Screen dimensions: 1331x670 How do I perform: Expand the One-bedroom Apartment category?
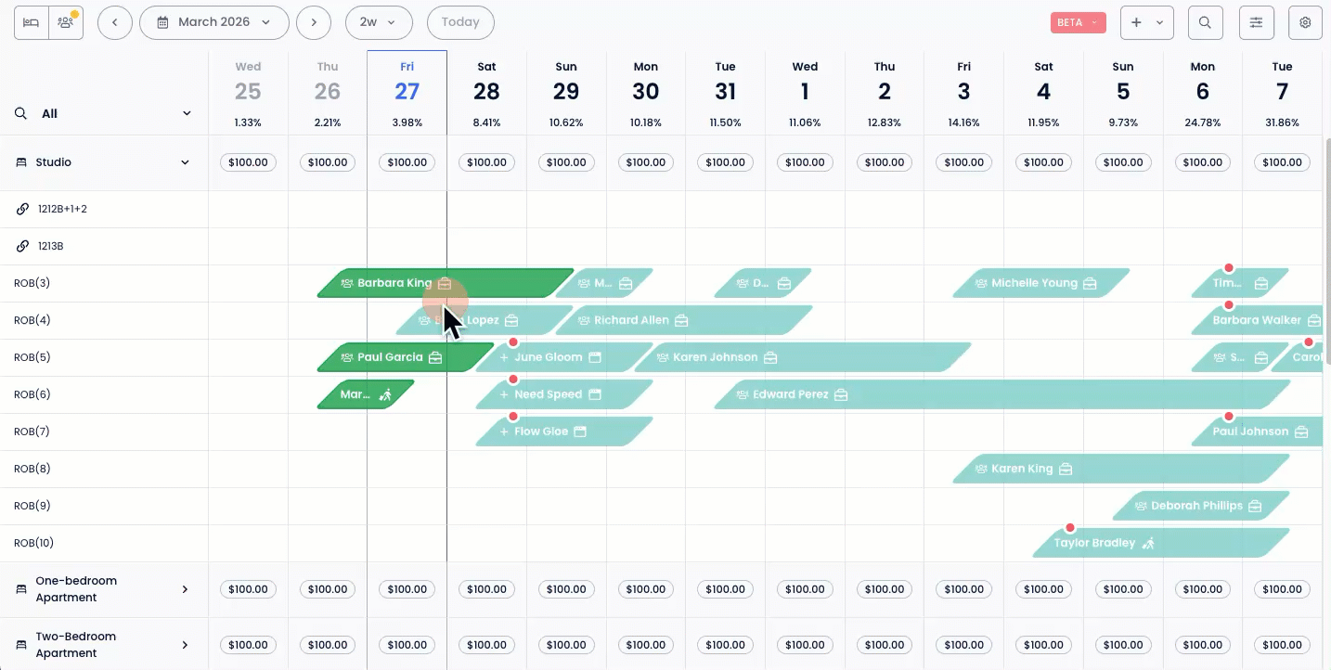[185, 589]
